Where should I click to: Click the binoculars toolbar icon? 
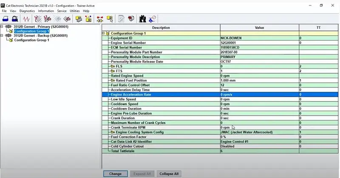[142, 19]
